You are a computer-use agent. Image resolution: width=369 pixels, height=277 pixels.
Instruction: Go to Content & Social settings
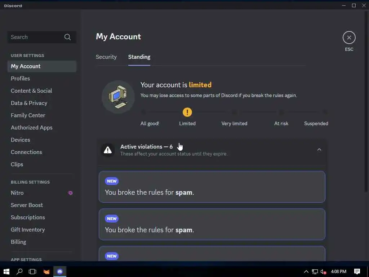click(42, 91)
